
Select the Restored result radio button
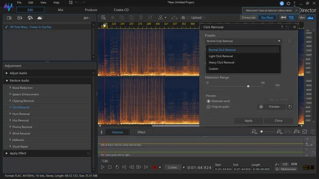coord(209,101)
